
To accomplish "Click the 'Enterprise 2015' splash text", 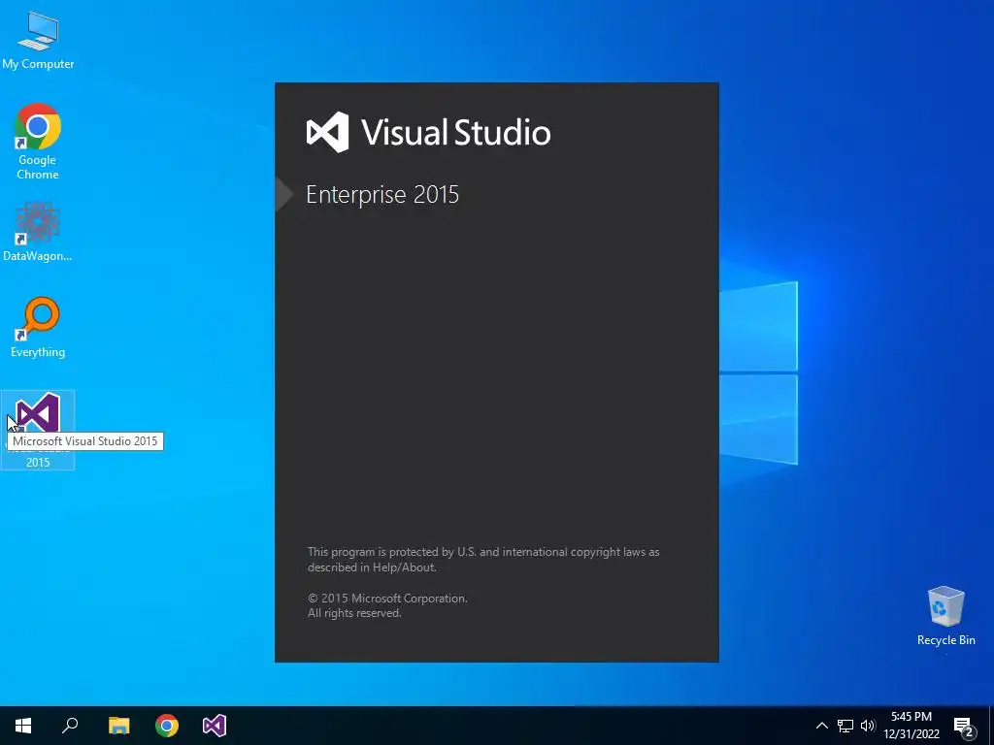I will coord(382,194).
